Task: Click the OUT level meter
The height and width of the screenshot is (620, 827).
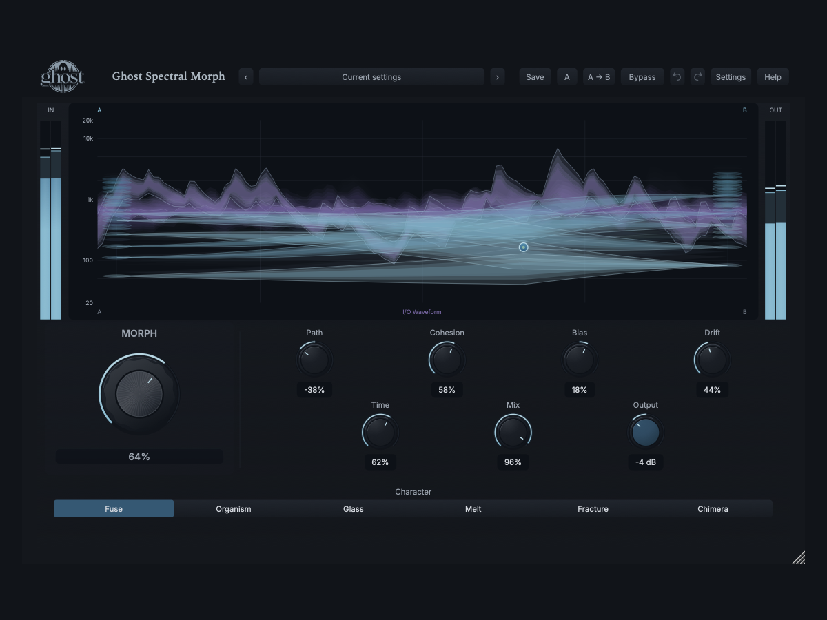Action: [x=776, y=220]
